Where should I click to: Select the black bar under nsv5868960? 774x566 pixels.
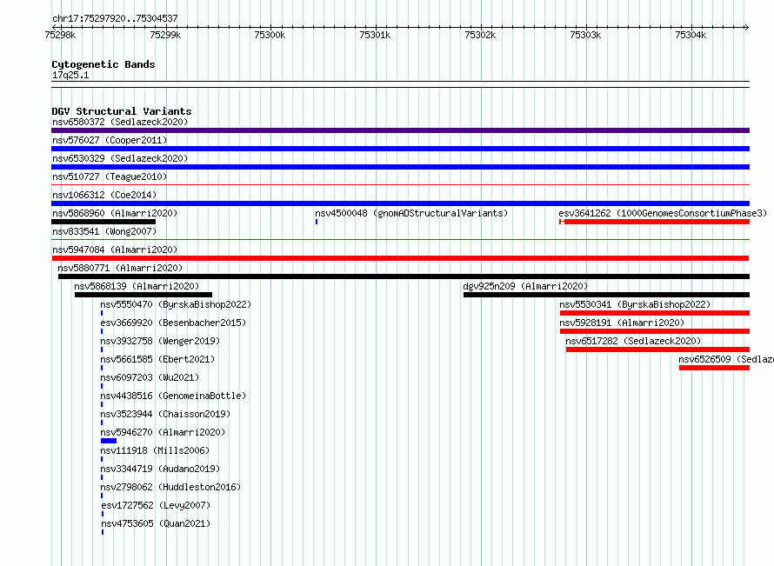[103, 222]
